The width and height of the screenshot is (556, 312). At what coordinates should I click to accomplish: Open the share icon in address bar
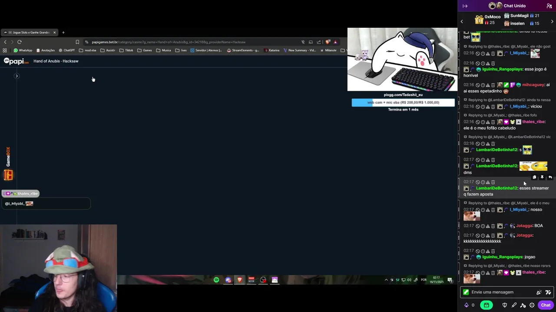pos(319,42)
